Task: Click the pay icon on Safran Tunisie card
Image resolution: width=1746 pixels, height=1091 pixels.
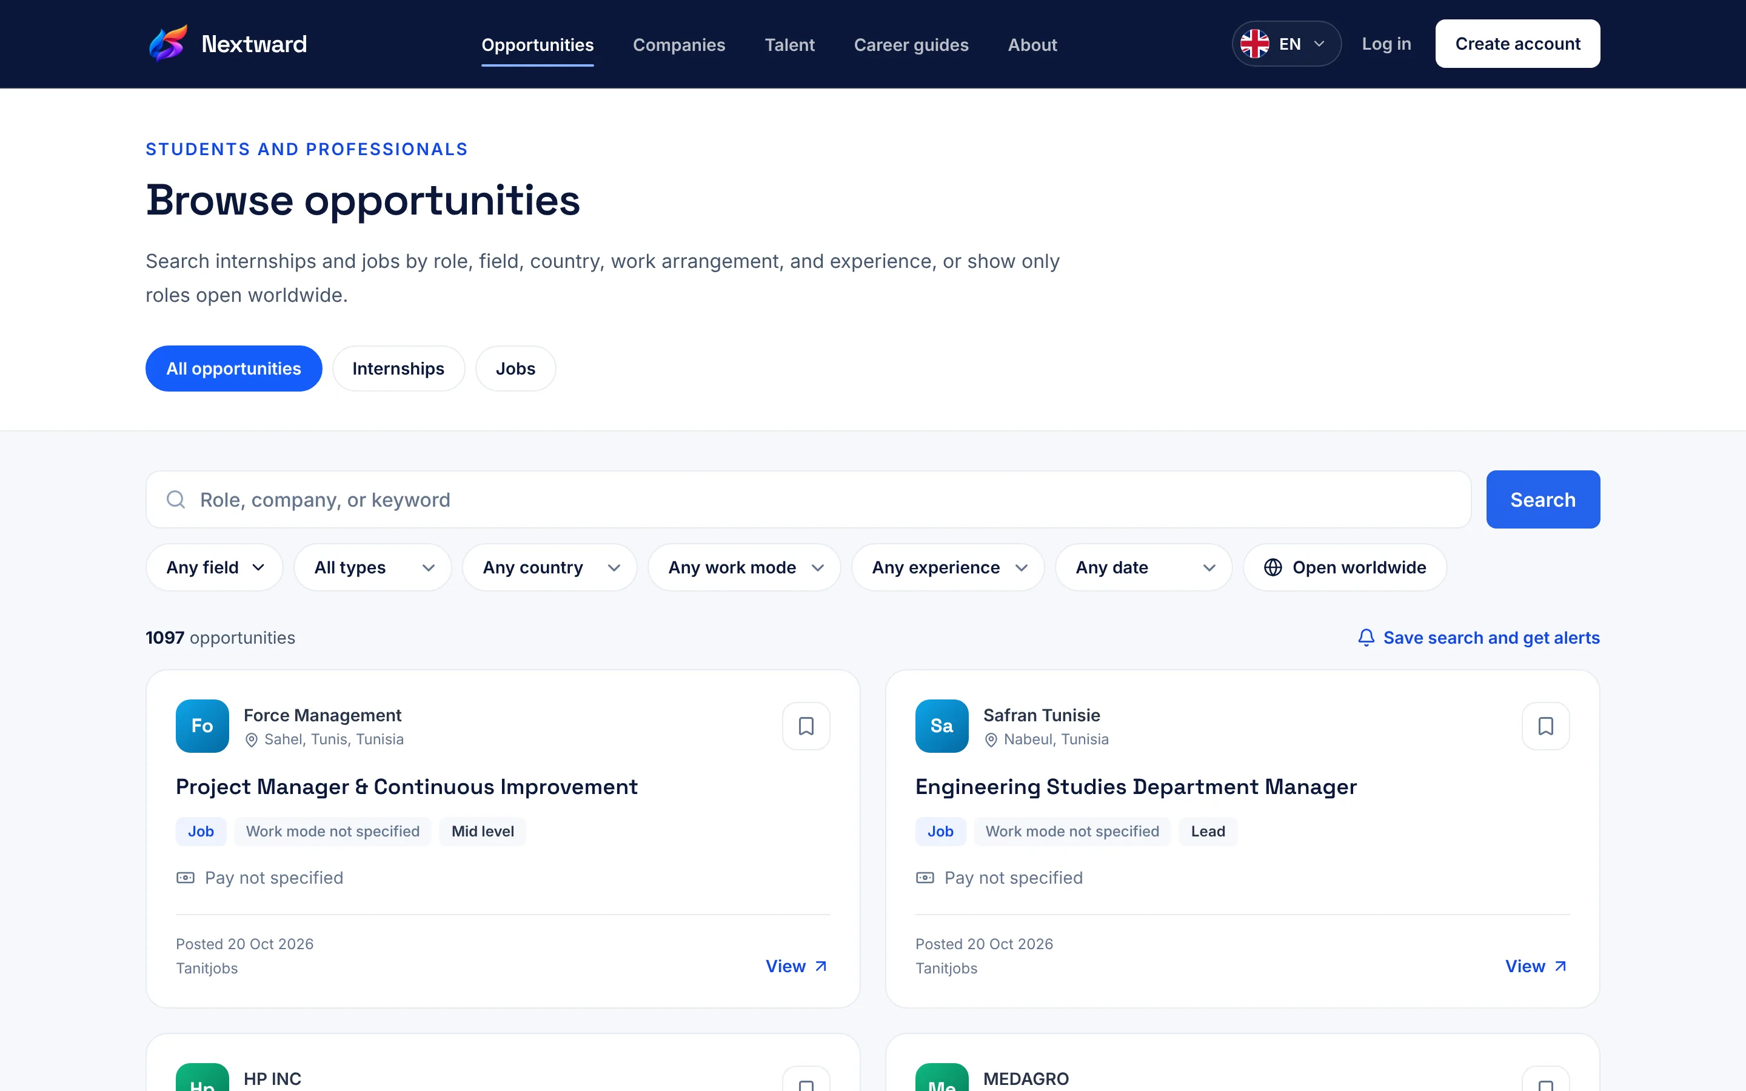Action: point(925,878)
